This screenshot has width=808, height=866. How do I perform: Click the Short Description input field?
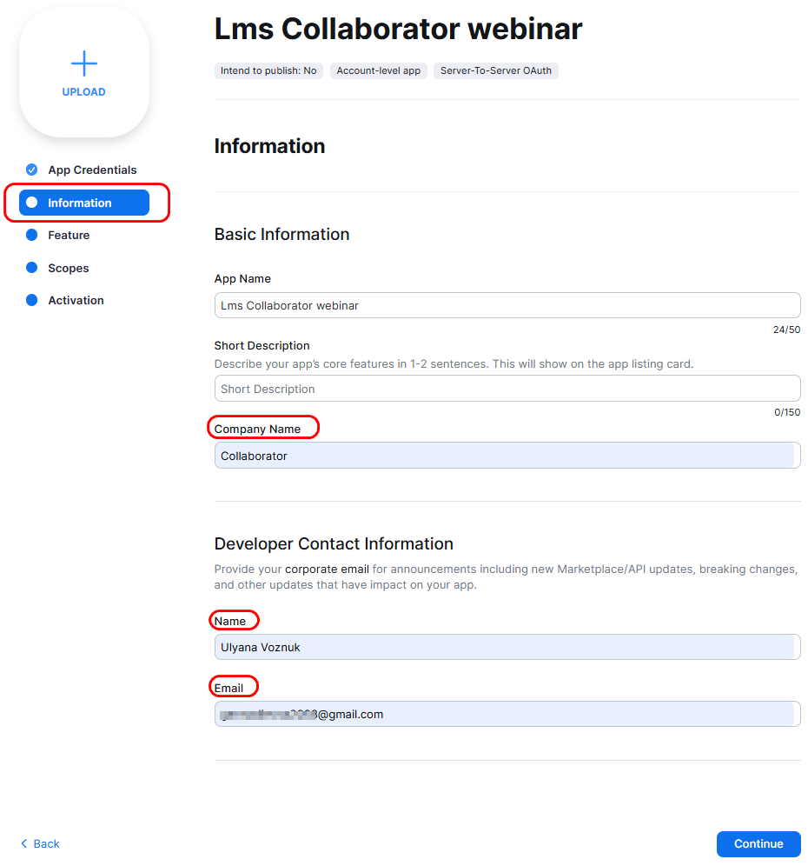tap(507, 389)
